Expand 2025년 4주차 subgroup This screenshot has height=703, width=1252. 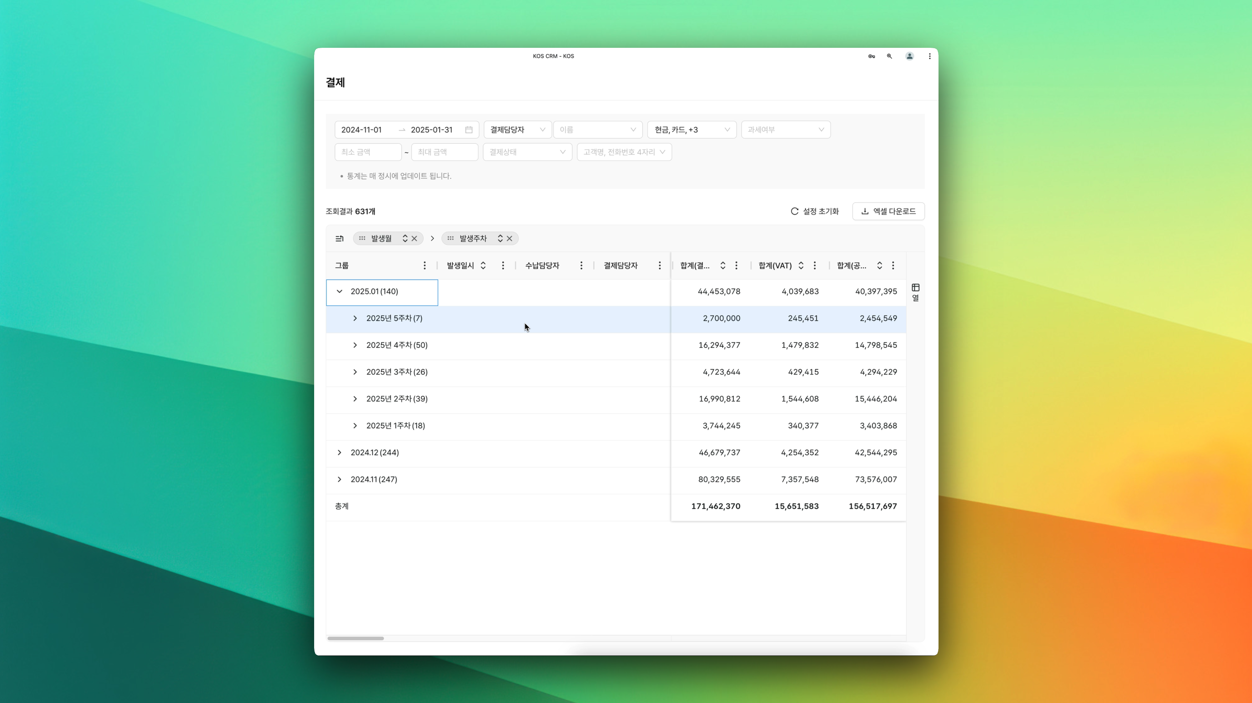pos(355,345)
